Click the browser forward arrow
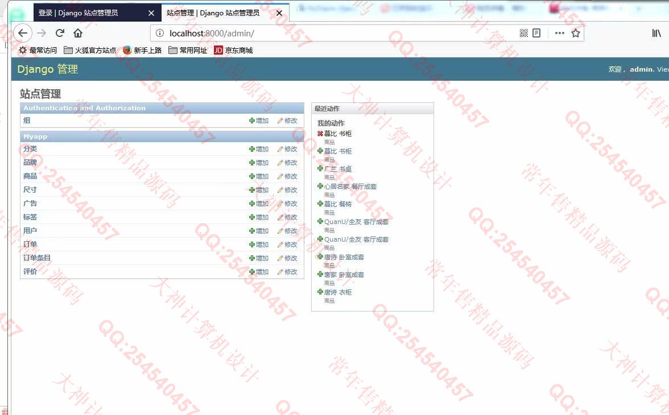This screenshot has width=669, height=415. (x=42, y=34)
